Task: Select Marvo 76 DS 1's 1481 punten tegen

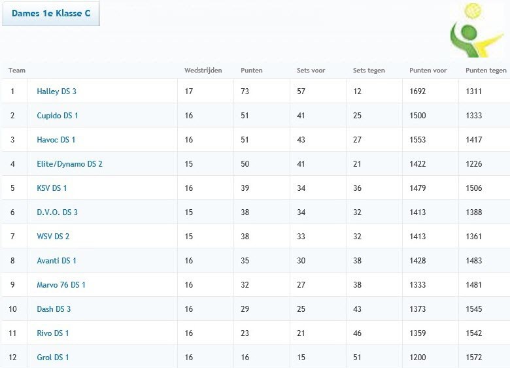Action: coord(474,285)
